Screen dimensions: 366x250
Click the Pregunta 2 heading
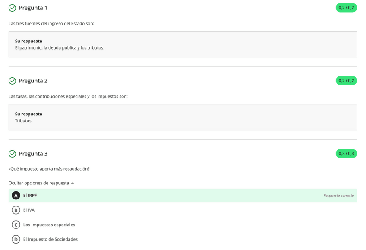click(33, 81)
